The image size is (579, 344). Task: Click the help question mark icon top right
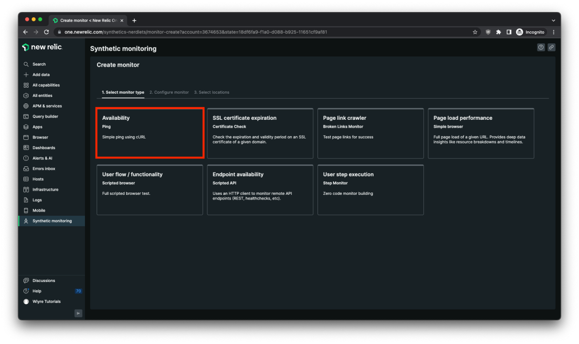pyautogui.click(x=541, y=48)
